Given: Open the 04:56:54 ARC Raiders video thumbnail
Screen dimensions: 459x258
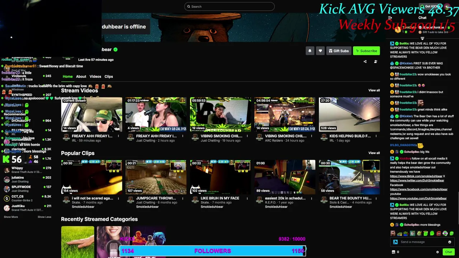Looking at the screenshot, I should (x=285, y=114).
